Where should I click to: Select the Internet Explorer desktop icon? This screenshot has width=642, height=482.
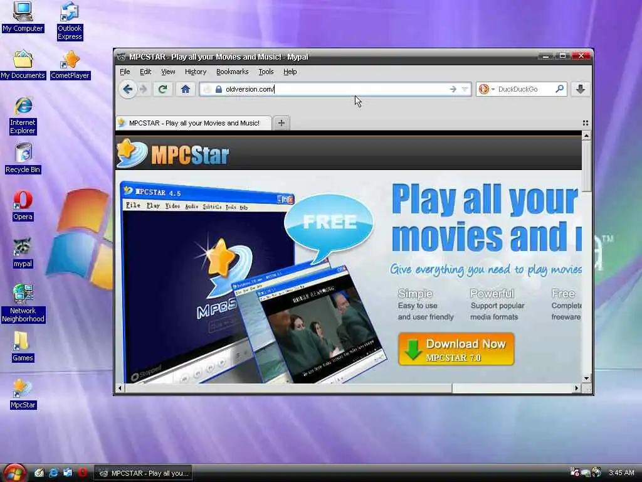coord(23,115)
